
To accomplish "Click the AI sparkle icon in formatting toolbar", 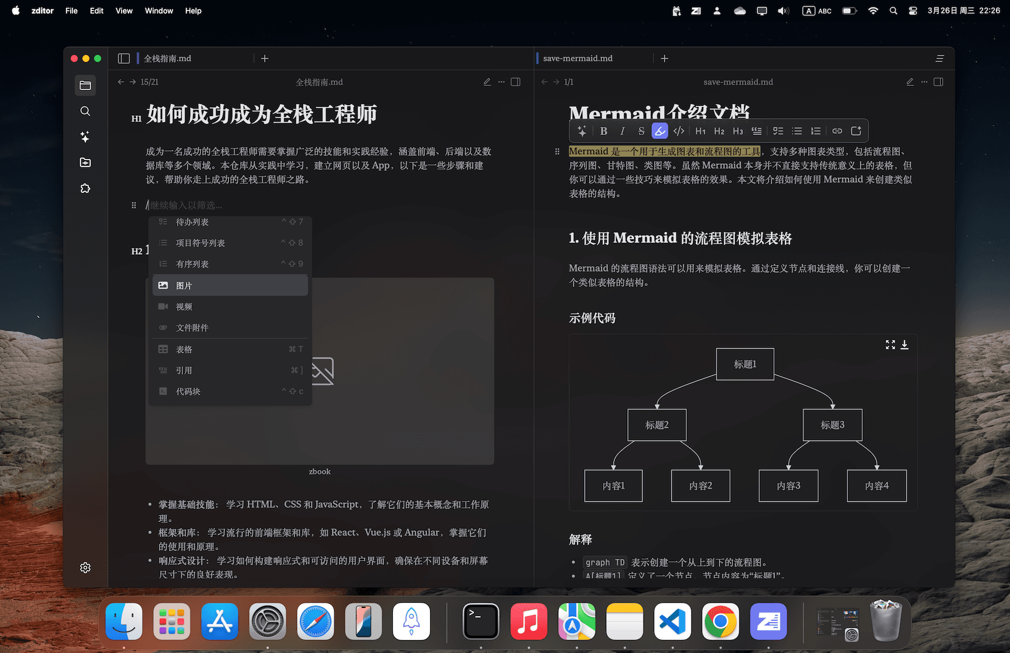I will click(x=582, y=131).
